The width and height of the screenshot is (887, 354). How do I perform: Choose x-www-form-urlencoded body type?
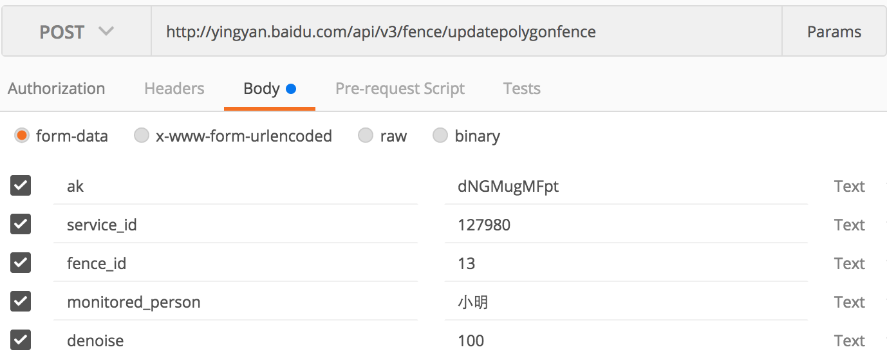[x=142, y=136]
